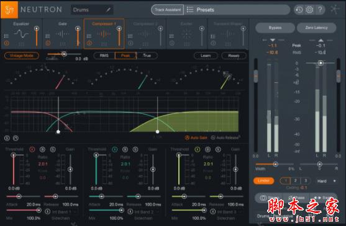Select the Compressor 1 module
The image size is (346, 226).
coord(104,33)
